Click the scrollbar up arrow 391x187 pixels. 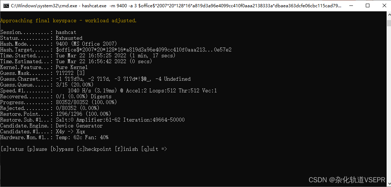click(x=388, y=15)
